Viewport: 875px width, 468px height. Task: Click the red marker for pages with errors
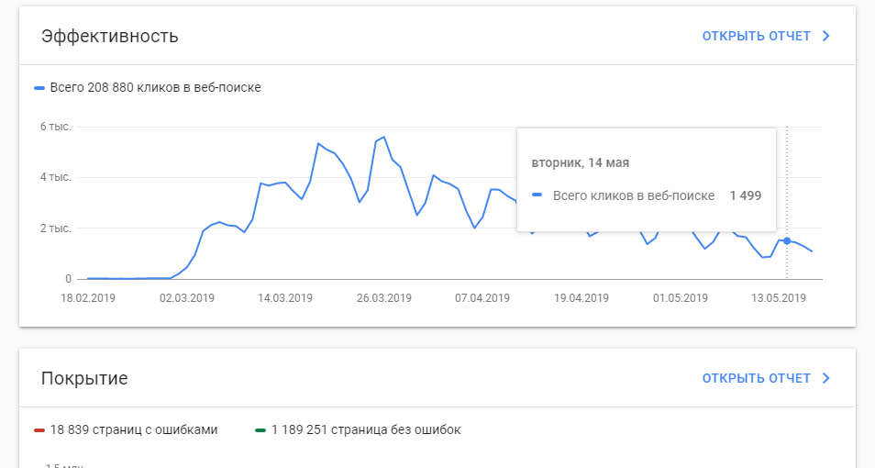tap(39, 429)
